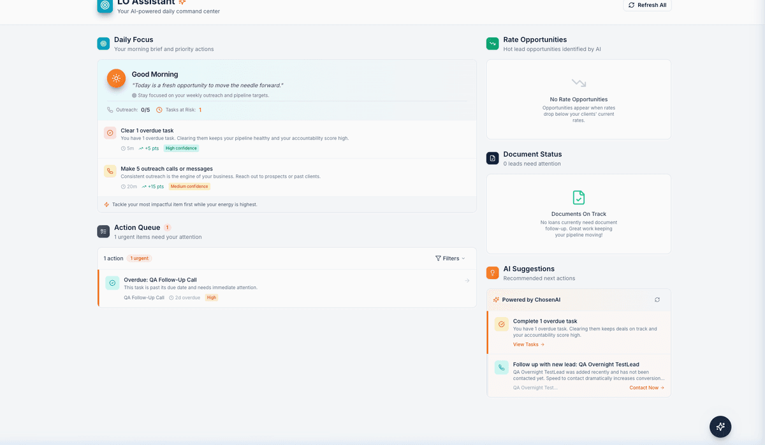Open the Filters dropdown in Action Queue
This screenshot has height=445, width=765.
(x=450, y=258)
